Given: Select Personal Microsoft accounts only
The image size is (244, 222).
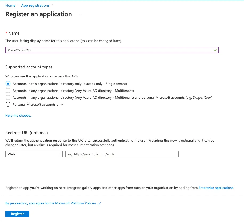Looking at the screenshot, I should [x=8, y=104].
